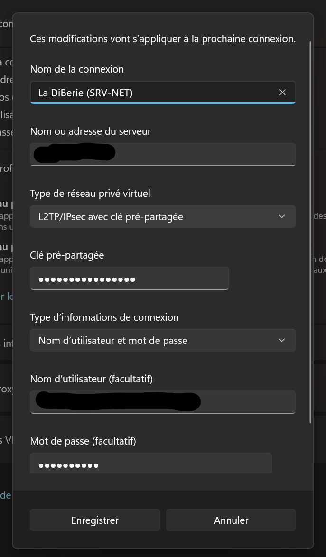Click the dialog's vertical scrollbar
This screenshot has height=557, width=326.
click(310, 232)
